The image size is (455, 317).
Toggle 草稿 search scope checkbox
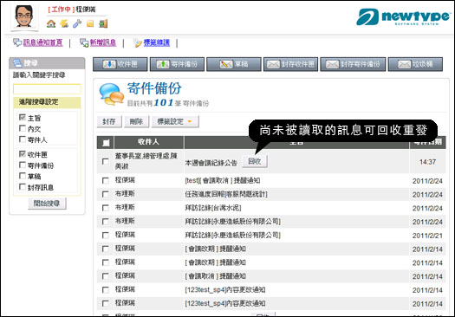[x=23, y=176]
